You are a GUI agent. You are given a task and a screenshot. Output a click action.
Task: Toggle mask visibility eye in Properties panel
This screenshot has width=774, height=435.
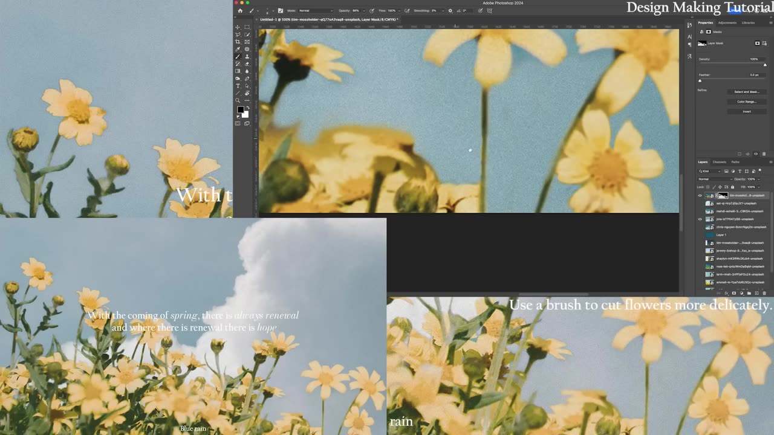pos(756,154)
